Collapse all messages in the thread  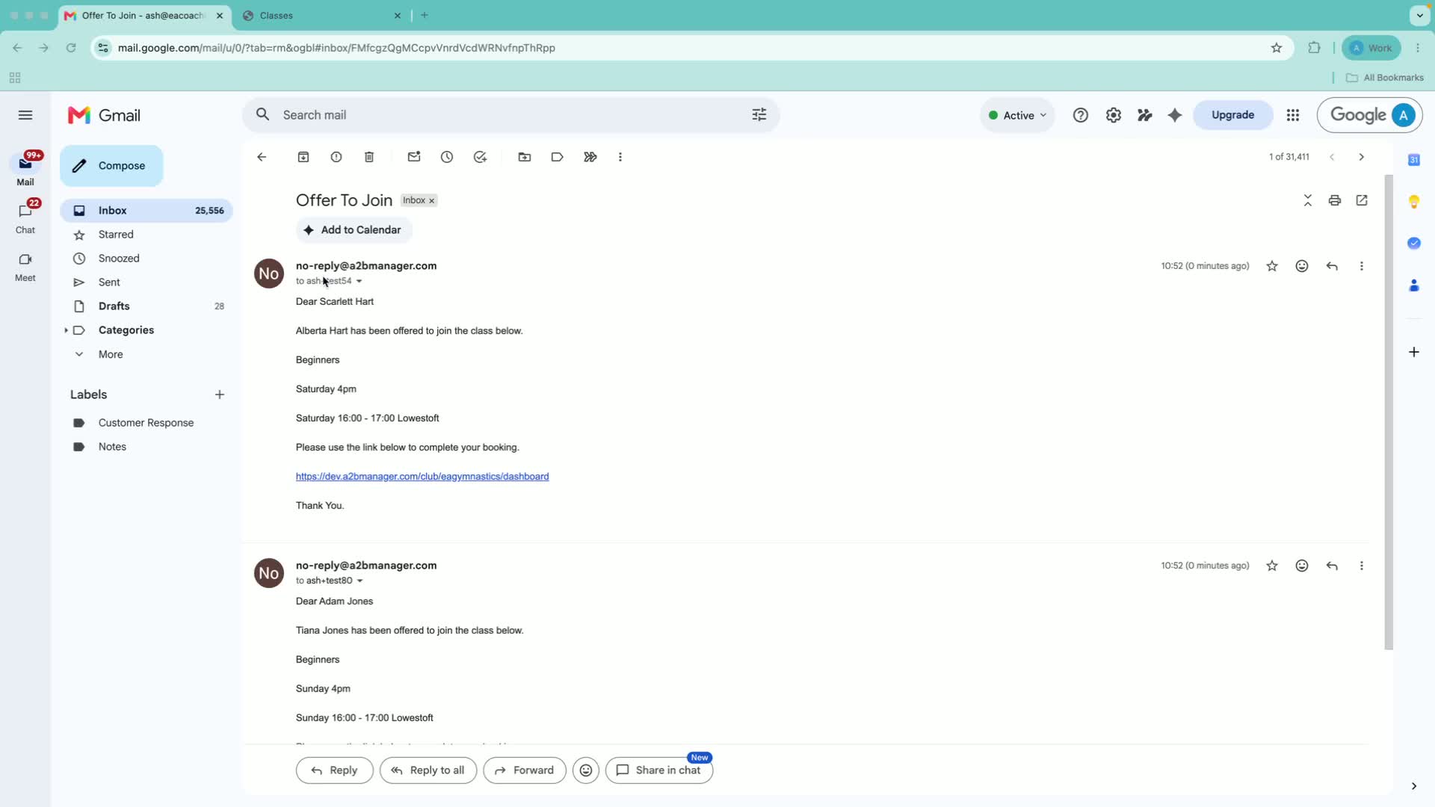tap(1308, 200)
